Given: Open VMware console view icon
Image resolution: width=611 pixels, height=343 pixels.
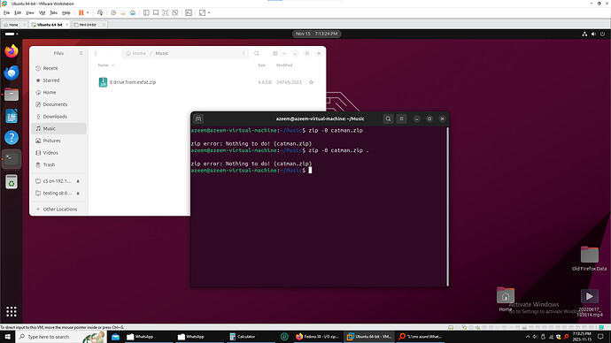Looking at the screenshot, I should (189, 13).
